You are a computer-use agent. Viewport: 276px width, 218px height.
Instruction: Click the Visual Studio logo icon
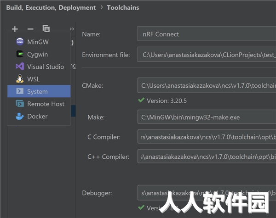[x=20, y=67]
